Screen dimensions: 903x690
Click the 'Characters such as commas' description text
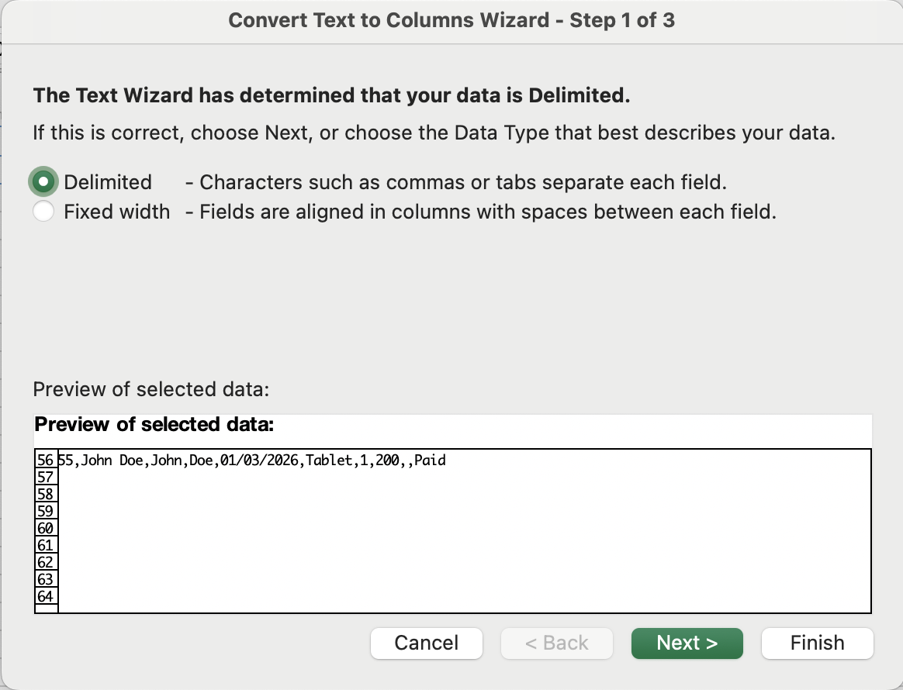[456, 182]
